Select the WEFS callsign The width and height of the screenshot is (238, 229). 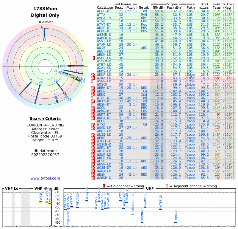tap(101, 121)
